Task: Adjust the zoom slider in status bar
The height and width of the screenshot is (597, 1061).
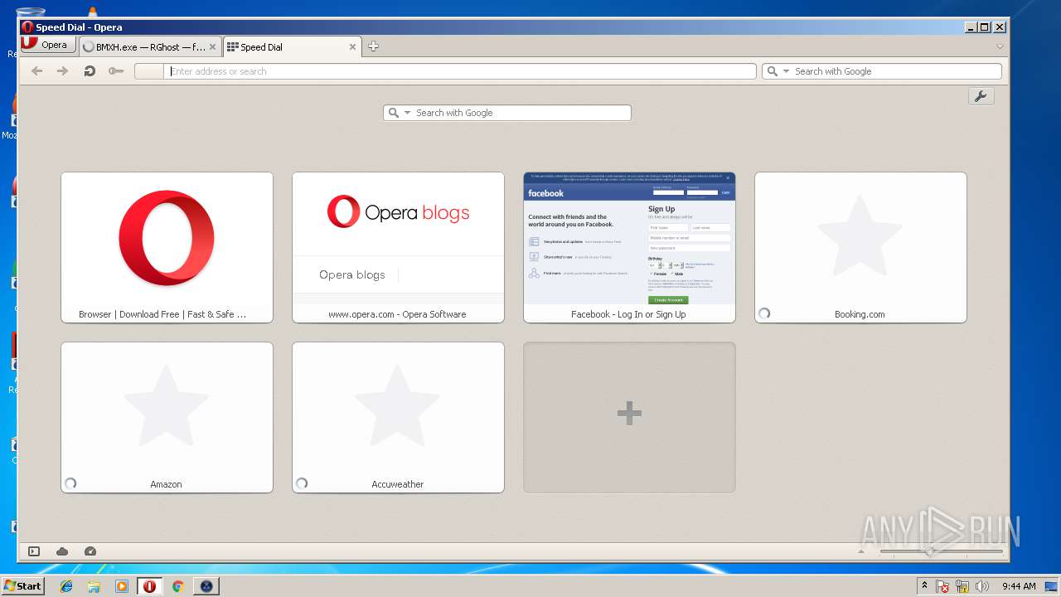Action: coord(941,551)
